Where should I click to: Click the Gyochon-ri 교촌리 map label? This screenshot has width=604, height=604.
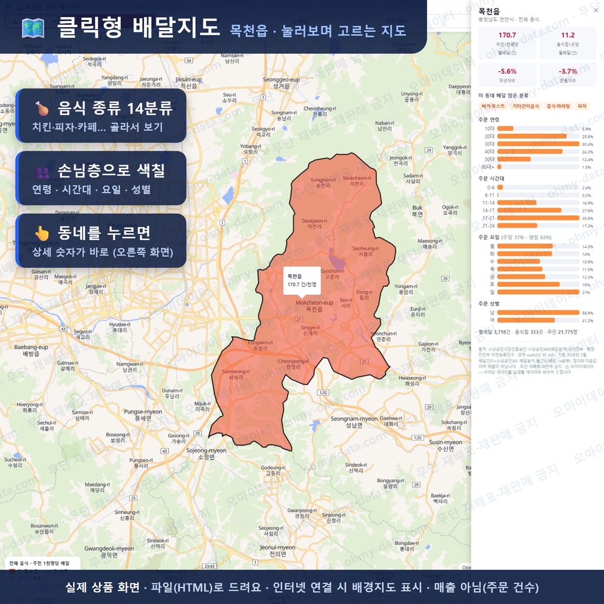[332, 274]
